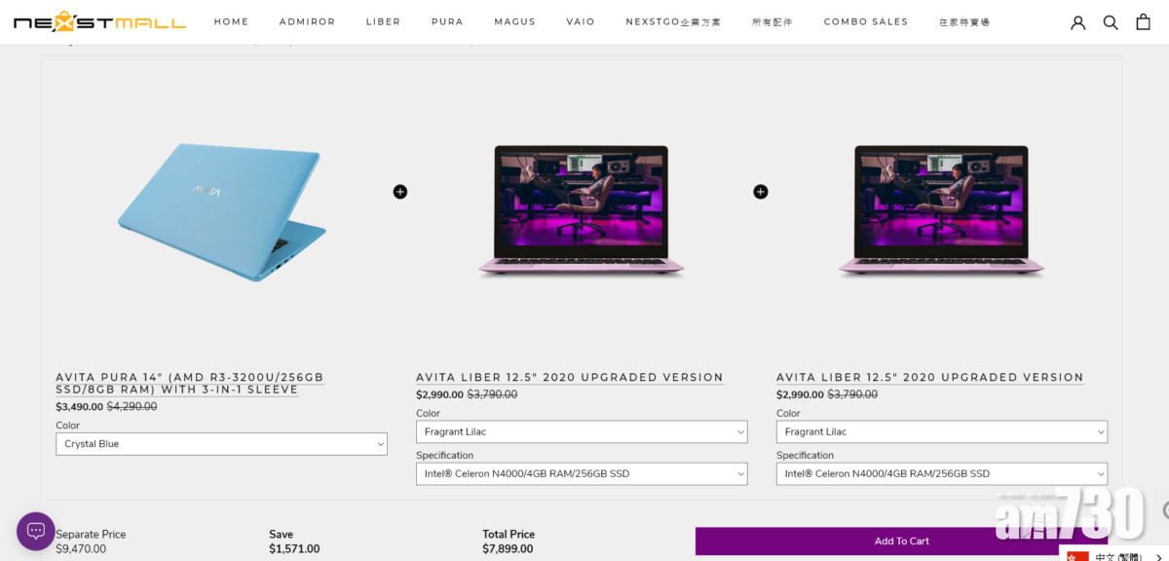
Task: Expand the Crystal Blue color dropdown
Action: (x=221, y=444)
